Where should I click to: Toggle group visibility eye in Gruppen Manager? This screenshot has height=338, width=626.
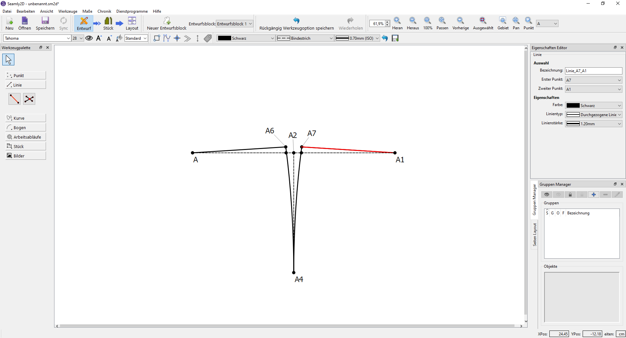547,195
